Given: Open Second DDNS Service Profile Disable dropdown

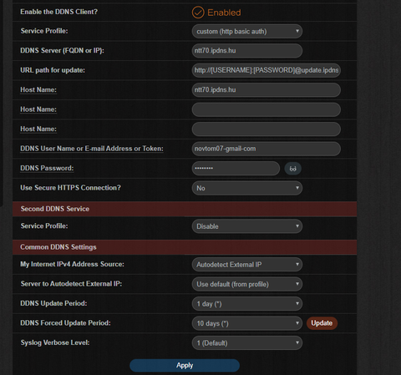Looking at the screenshot, I should (247, 226).
